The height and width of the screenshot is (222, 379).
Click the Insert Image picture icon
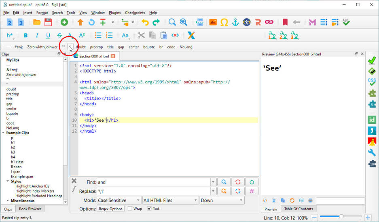(213, 22)
